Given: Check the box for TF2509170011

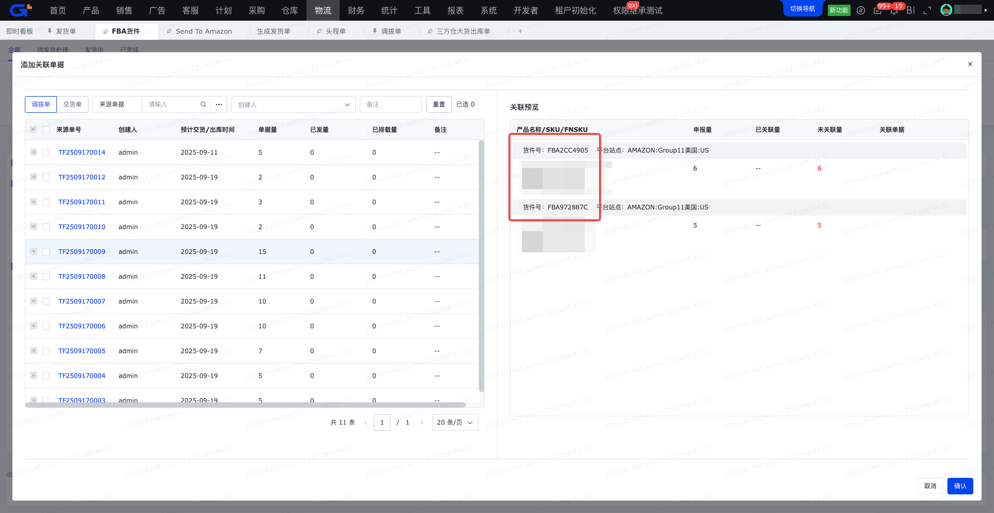Looking at the screenshot, I should [46, 202].
